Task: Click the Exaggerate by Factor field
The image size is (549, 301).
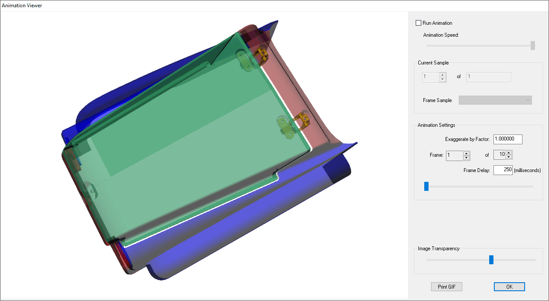Action: 508,139
